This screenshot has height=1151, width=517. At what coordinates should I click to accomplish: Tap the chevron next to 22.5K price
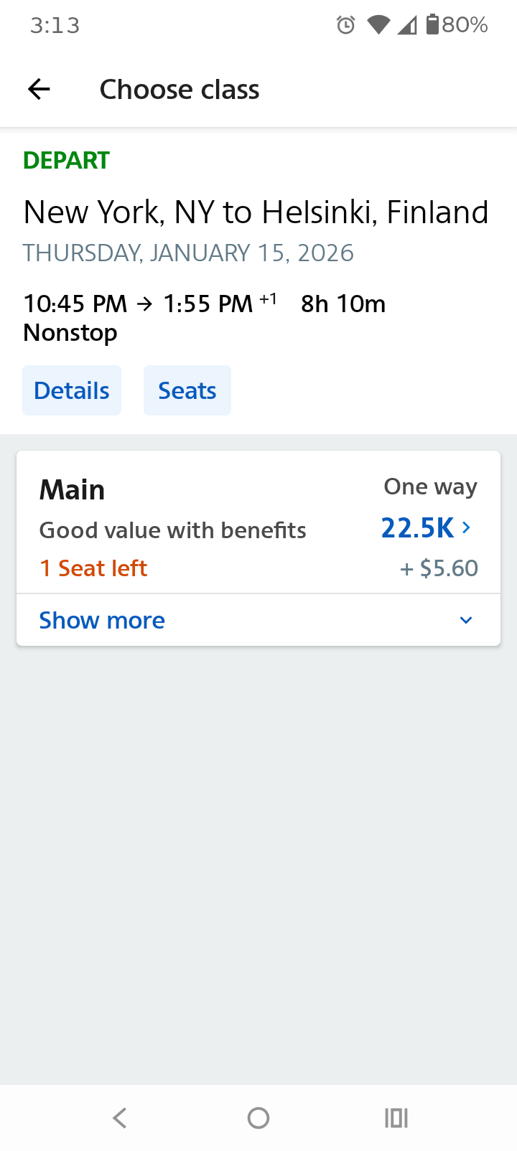coord(466,527)
